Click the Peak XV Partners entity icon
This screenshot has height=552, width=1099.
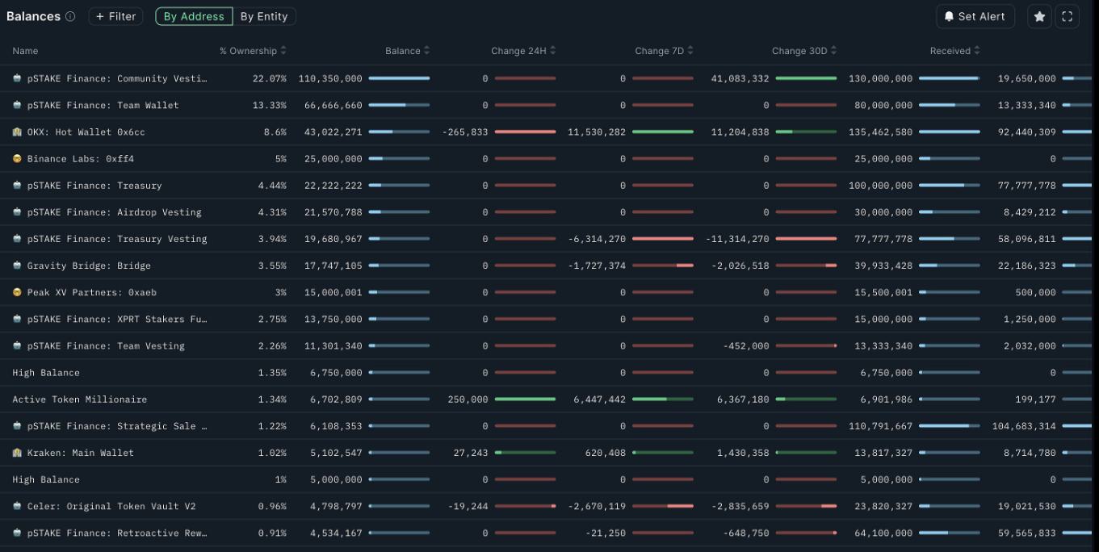[x=17, y=292]
